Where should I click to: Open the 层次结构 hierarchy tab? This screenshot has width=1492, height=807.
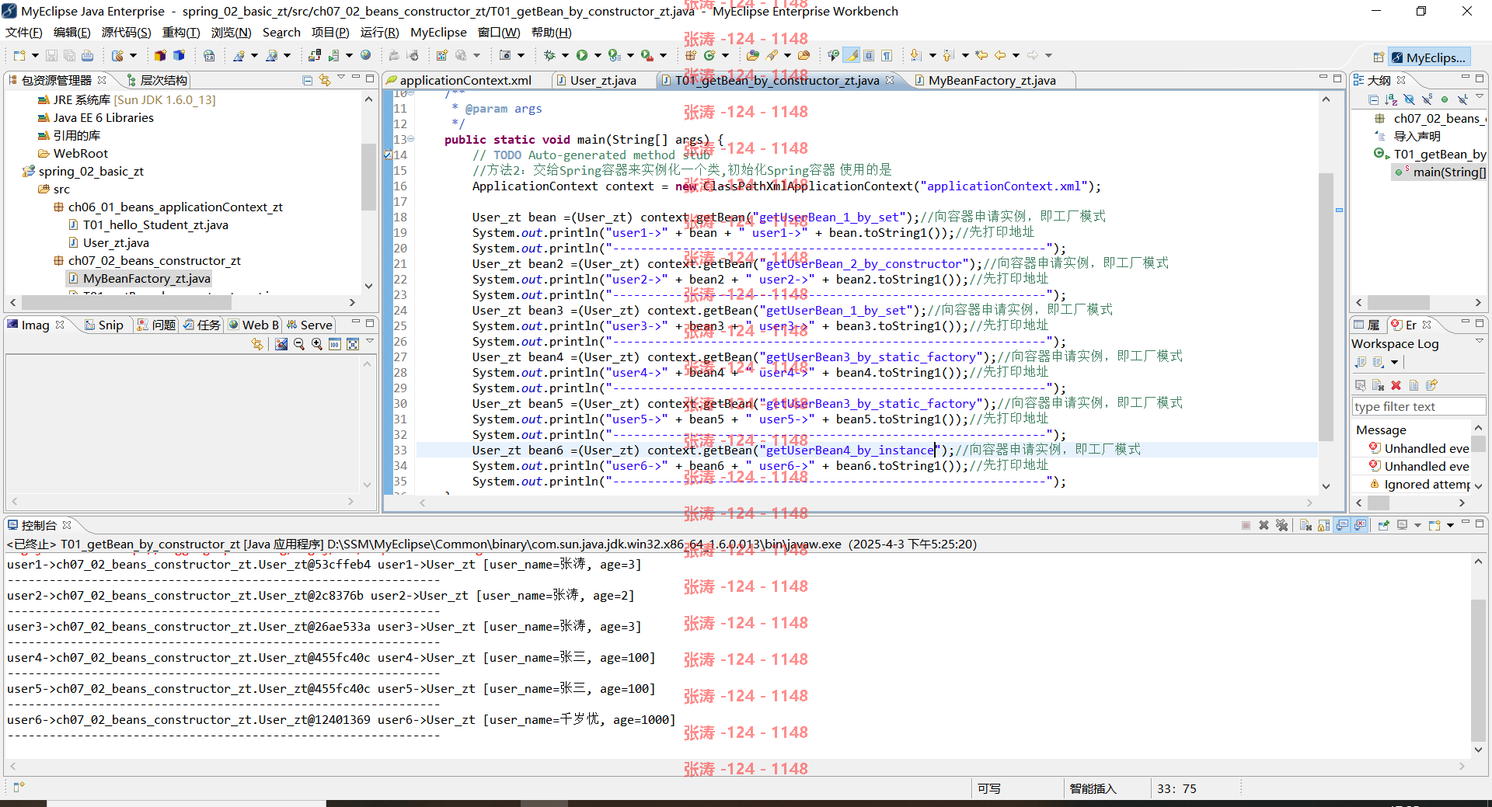156,80
